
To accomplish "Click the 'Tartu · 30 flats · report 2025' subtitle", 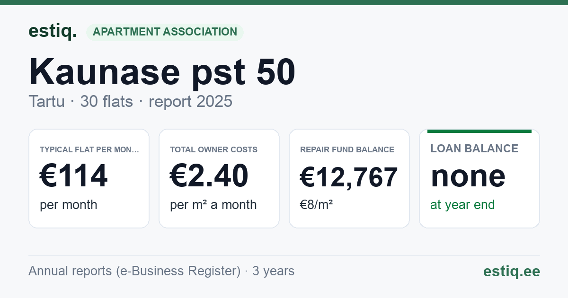I will (130, 101).
